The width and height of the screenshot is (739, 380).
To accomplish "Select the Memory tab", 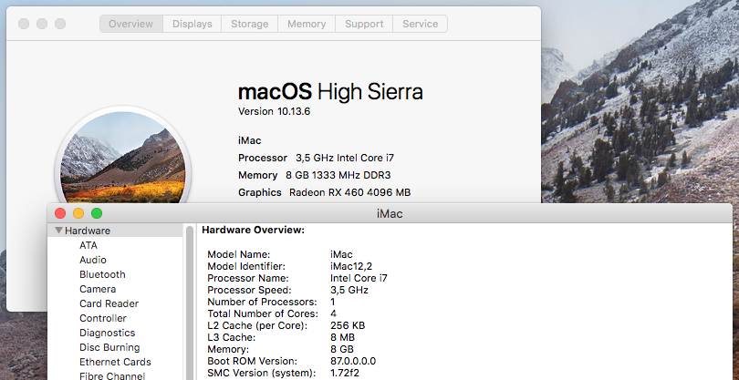I will point(307,24).
